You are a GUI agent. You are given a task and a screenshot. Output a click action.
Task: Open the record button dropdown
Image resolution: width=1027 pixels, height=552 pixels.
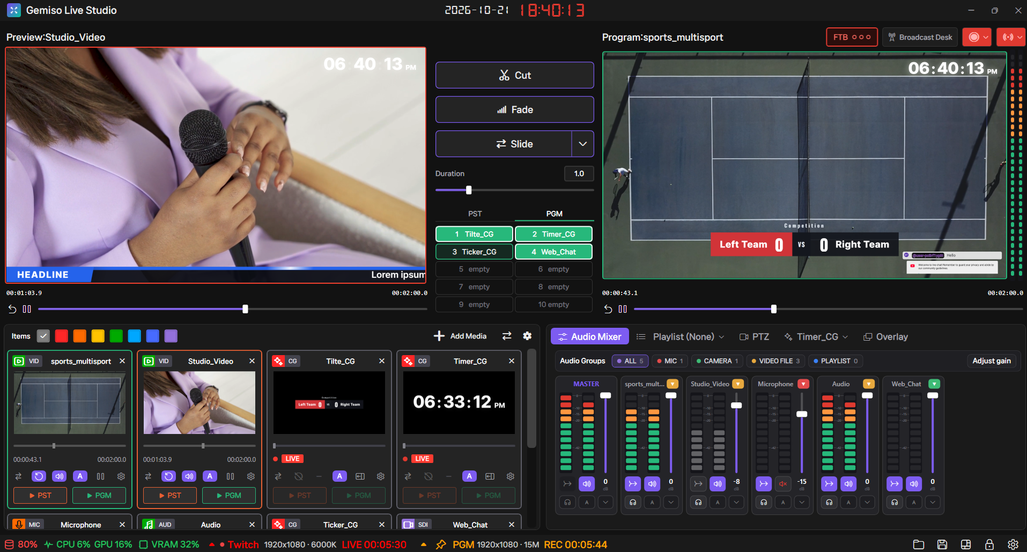tap(986, 37)
